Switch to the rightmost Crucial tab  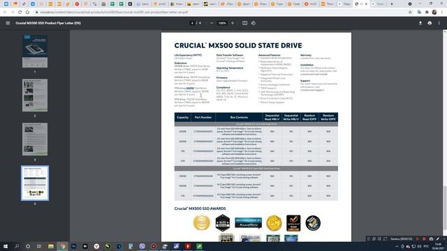[x=379, y=4]
